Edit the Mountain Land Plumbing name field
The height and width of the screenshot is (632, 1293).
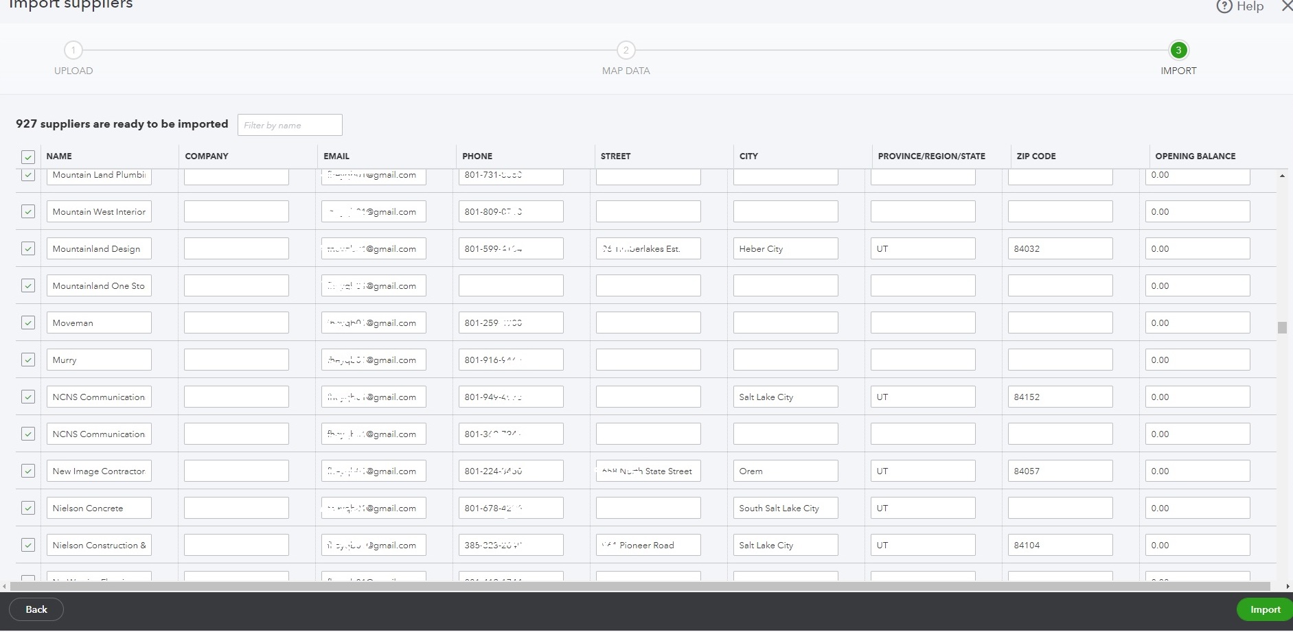[x=99, y=176]
